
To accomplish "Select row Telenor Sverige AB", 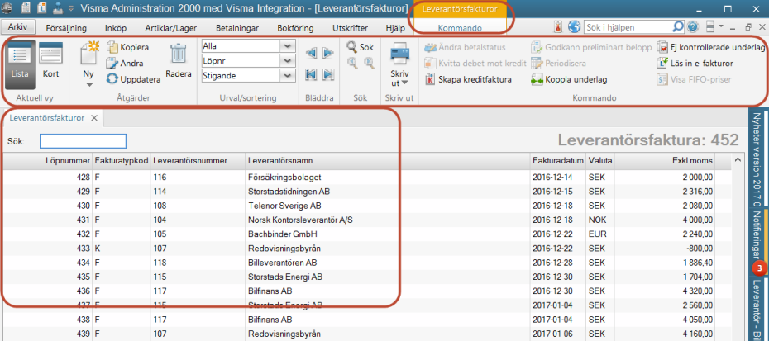I will pos(367,206).
